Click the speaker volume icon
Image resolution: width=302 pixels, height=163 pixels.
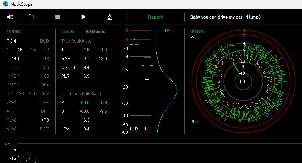tap(10, 17)
